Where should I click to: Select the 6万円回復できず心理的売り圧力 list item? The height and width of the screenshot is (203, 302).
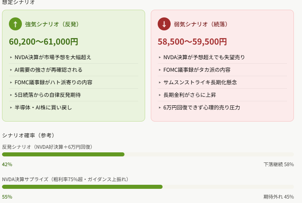pos(222,107)
